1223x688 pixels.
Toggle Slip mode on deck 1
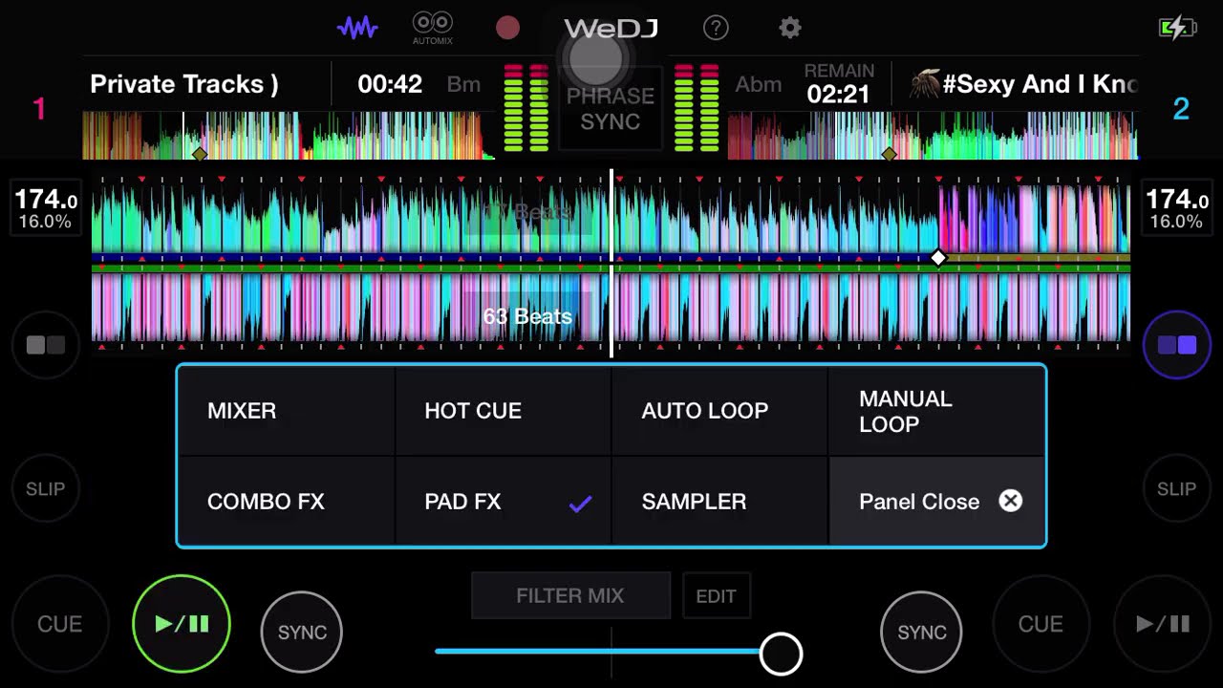[x=45, y=488]
